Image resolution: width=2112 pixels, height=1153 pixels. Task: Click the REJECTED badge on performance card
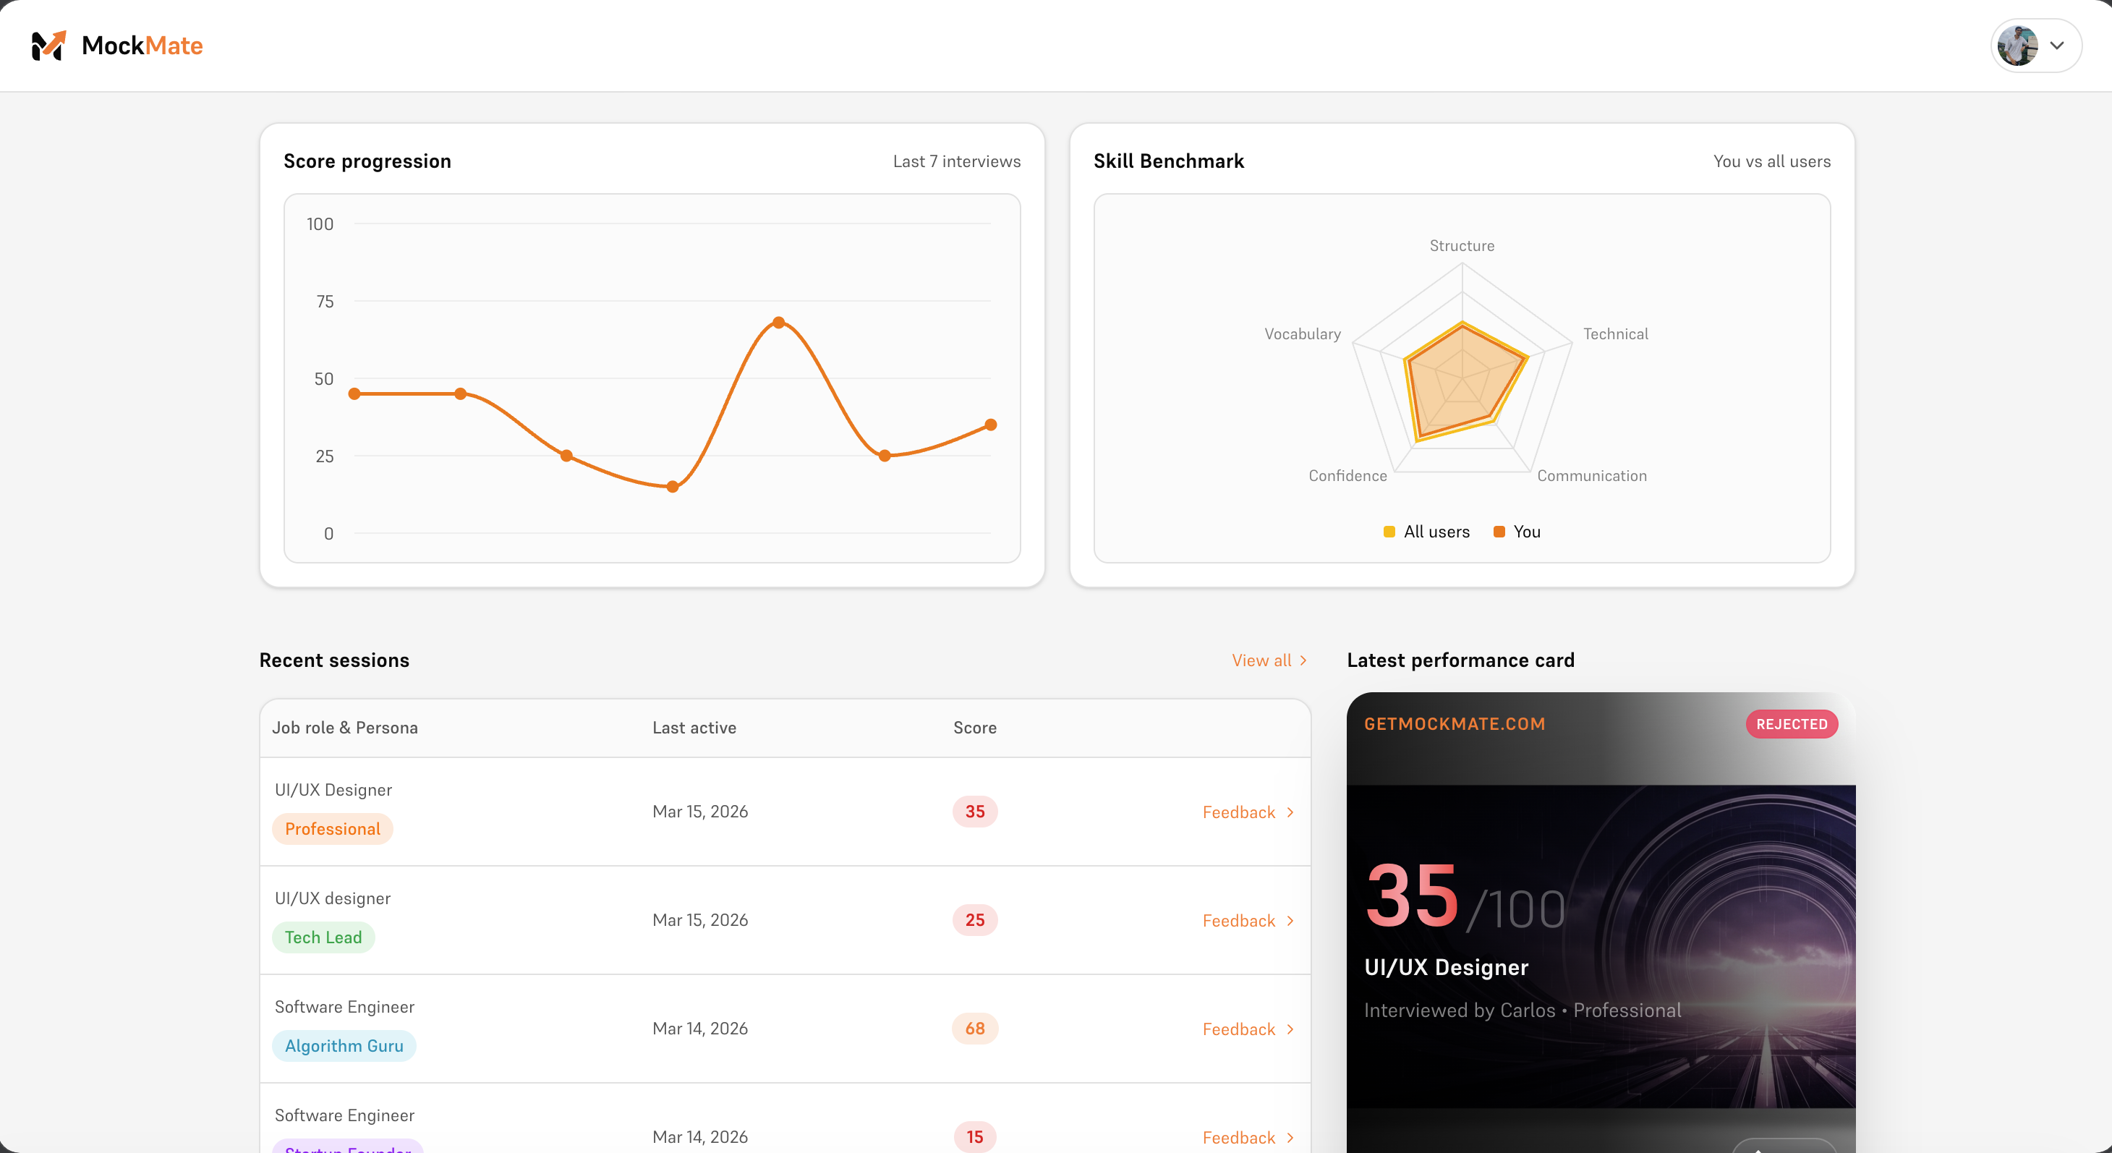(x=1792, y=724)
